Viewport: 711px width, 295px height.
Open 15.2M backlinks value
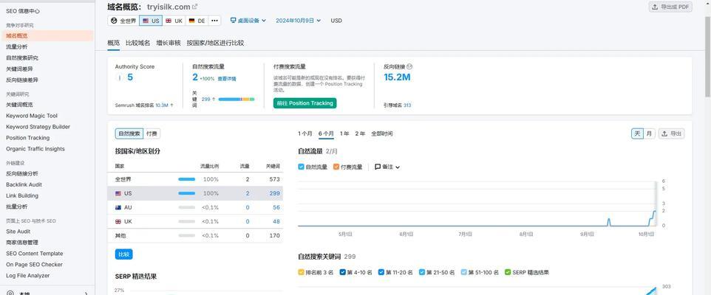[397, 77]
